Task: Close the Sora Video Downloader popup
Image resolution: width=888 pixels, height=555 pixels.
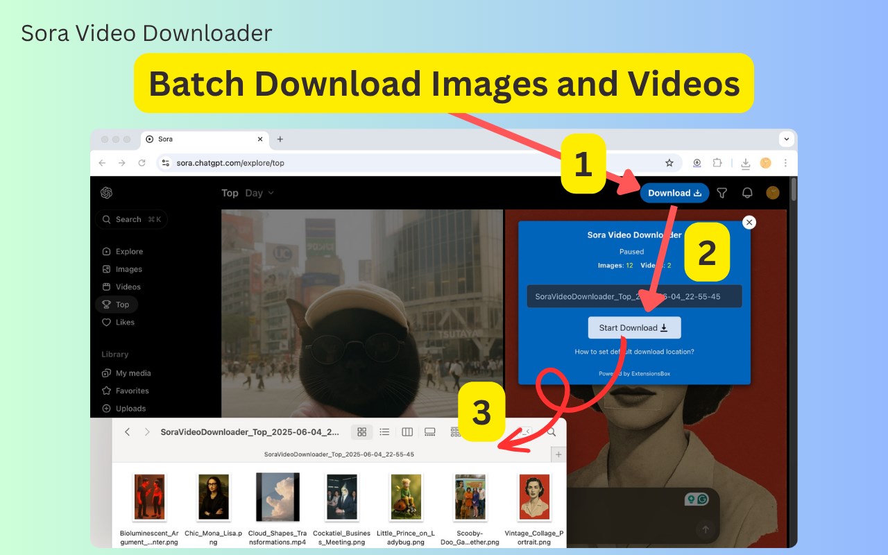Action: tap(749, 222)
